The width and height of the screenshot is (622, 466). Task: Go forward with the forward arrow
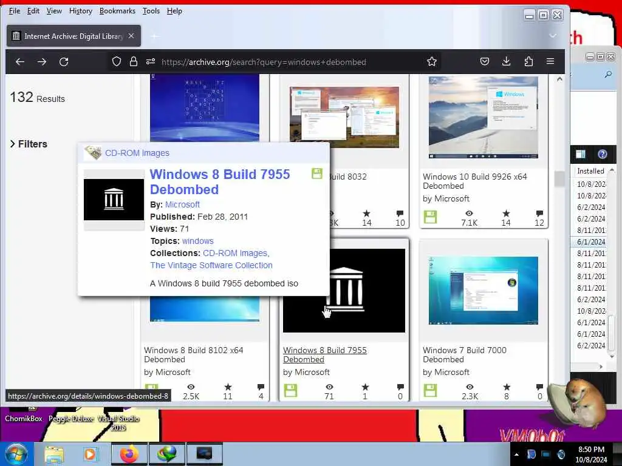click(42, 62)
